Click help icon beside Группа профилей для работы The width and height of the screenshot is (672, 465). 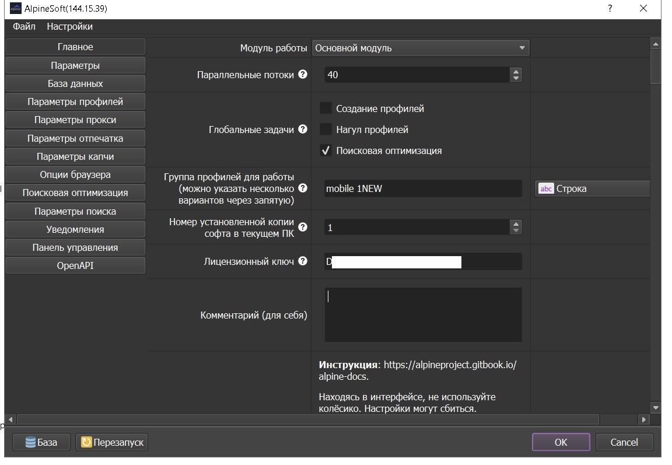[x=303, y=188]
